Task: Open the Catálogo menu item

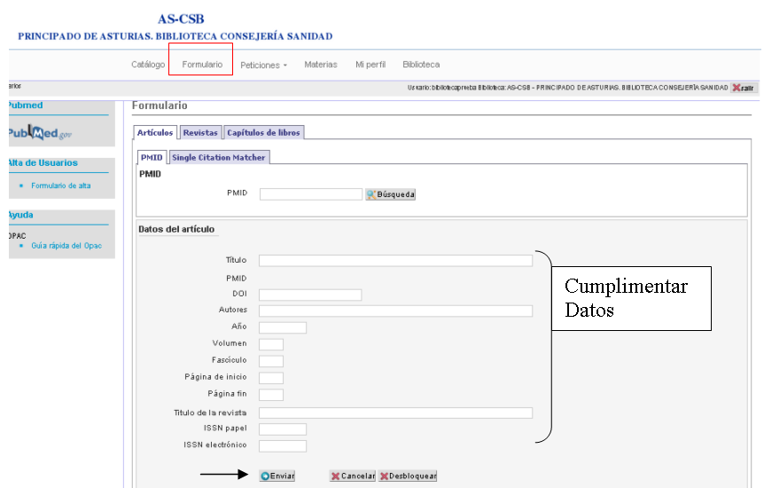Action: pyautogui.click(x=148, y=65)
